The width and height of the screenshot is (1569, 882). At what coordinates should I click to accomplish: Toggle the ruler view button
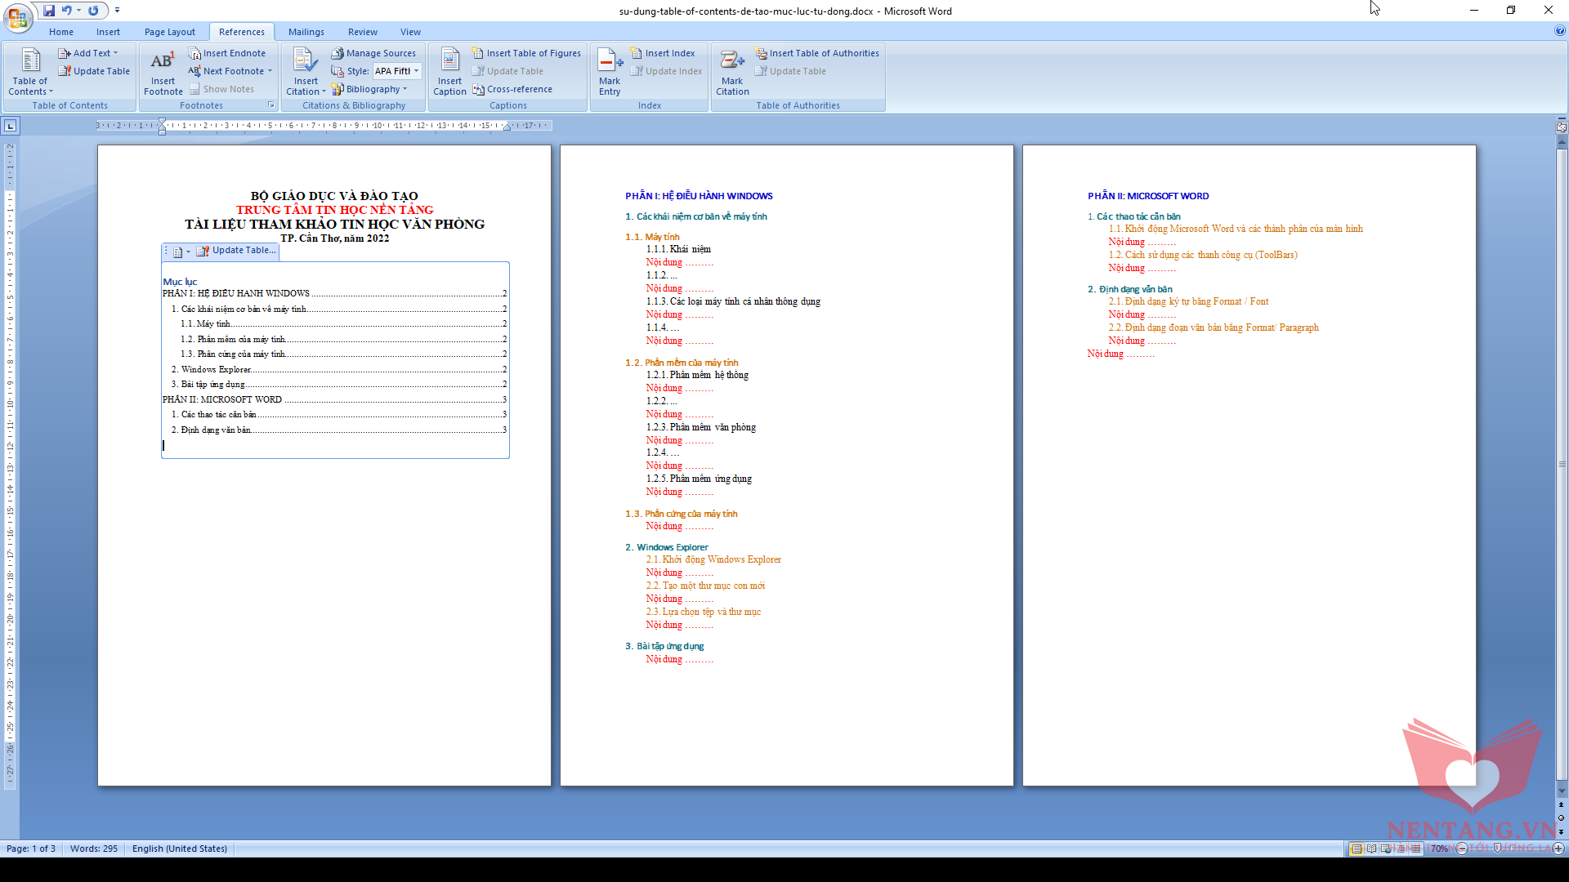tap(1561, 127)
